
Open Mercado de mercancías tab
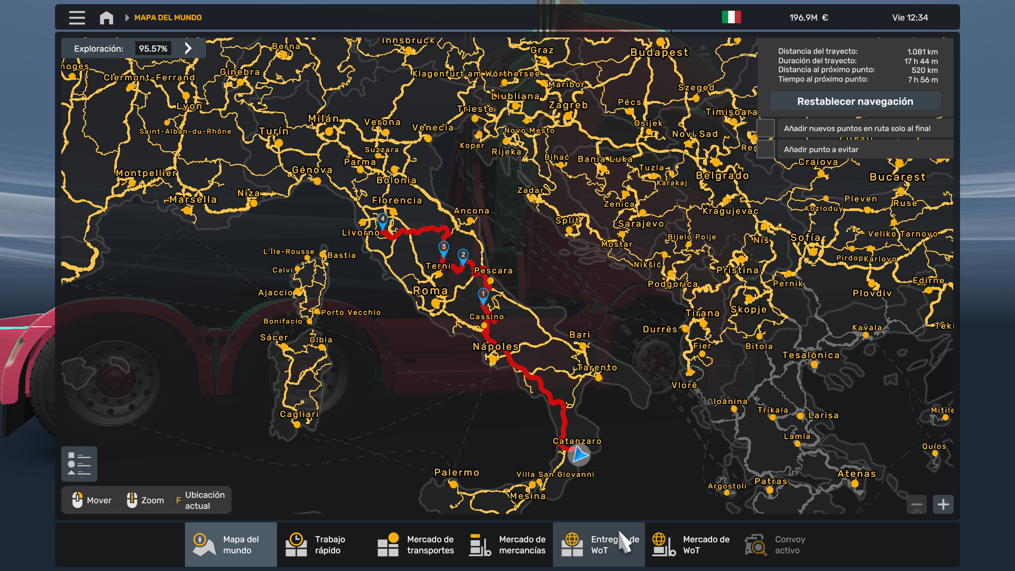(508, 545)
